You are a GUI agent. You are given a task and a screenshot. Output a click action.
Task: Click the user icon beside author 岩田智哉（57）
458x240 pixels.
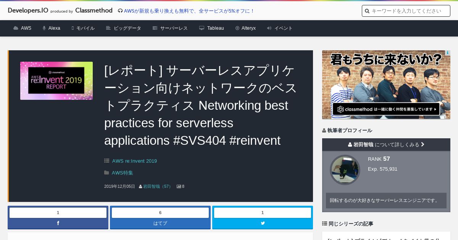coord(140,187)
